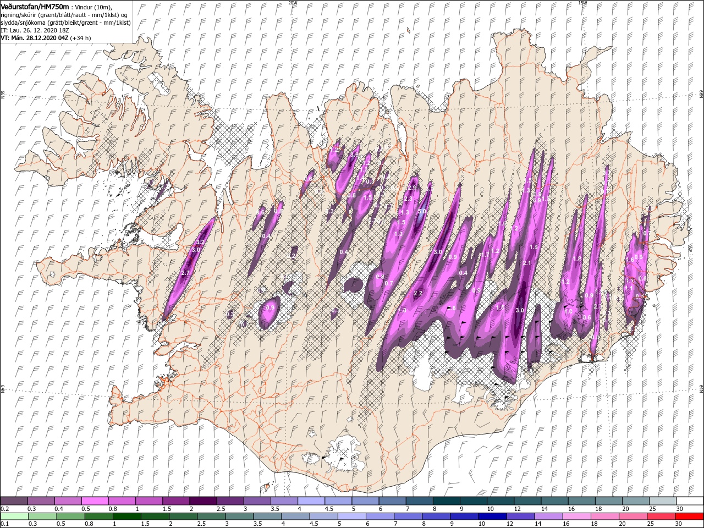Click the 0.2 label on upper scale
The width and height of the screenshot is (704, 528).
[5, 509]
